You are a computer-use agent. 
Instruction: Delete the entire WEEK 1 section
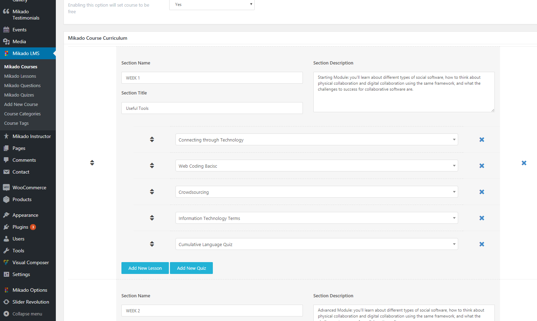(x=524, y=163)
